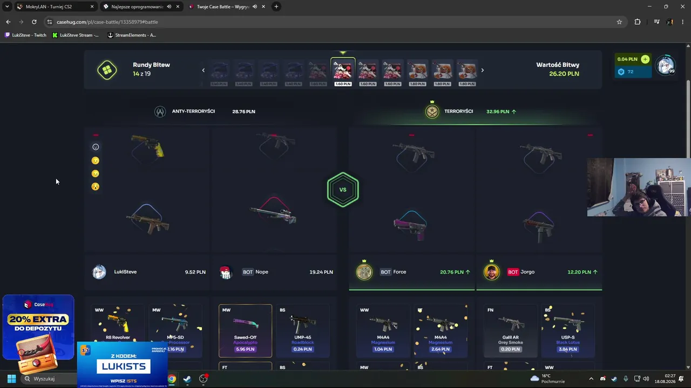Screen dimensions: 691x388
Task: Click the M4A4 Magnesium card priced 1.04 PLN
Action: [x=383, y=331]
